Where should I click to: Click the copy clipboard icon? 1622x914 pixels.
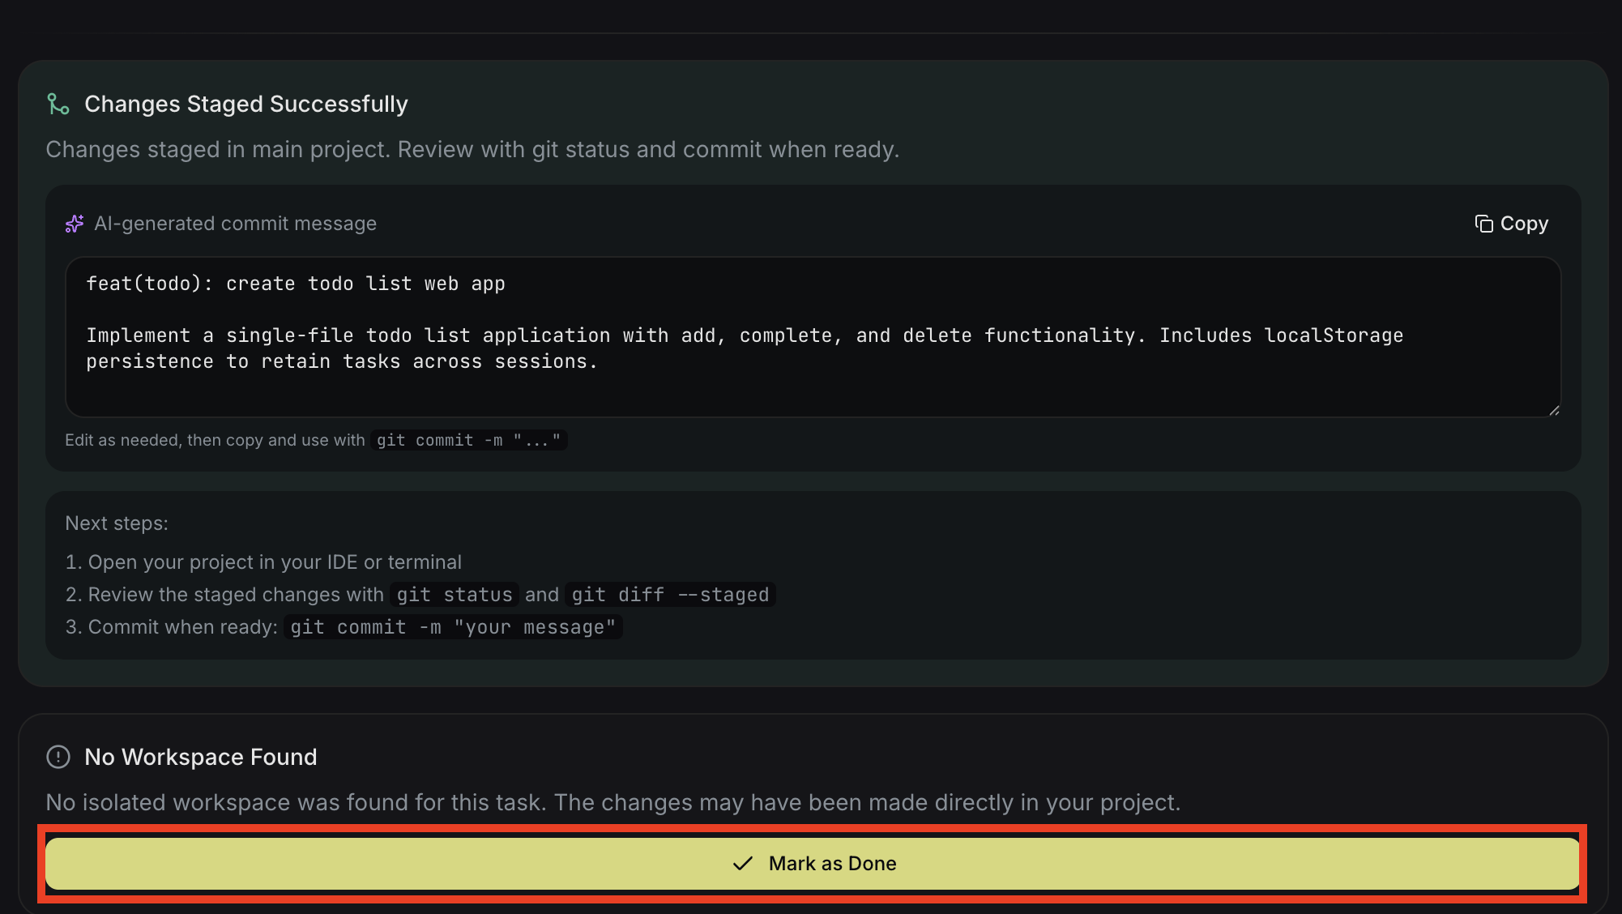[x=1483, y=224]
